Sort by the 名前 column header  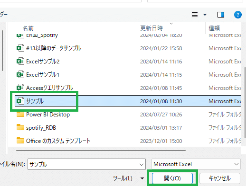[x=28, y=28]
